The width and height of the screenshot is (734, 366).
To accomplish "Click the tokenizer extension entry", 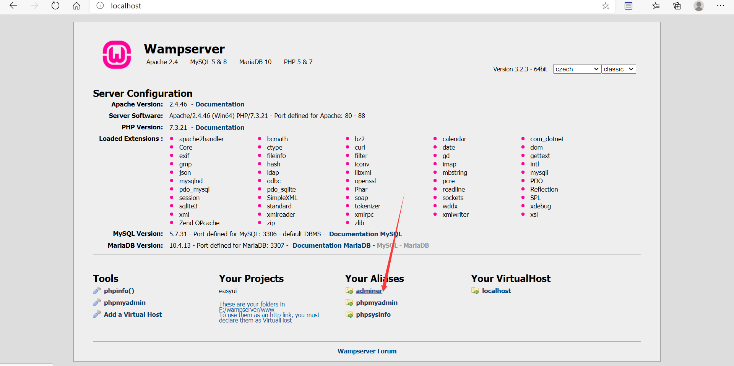I will coord(367,206).
